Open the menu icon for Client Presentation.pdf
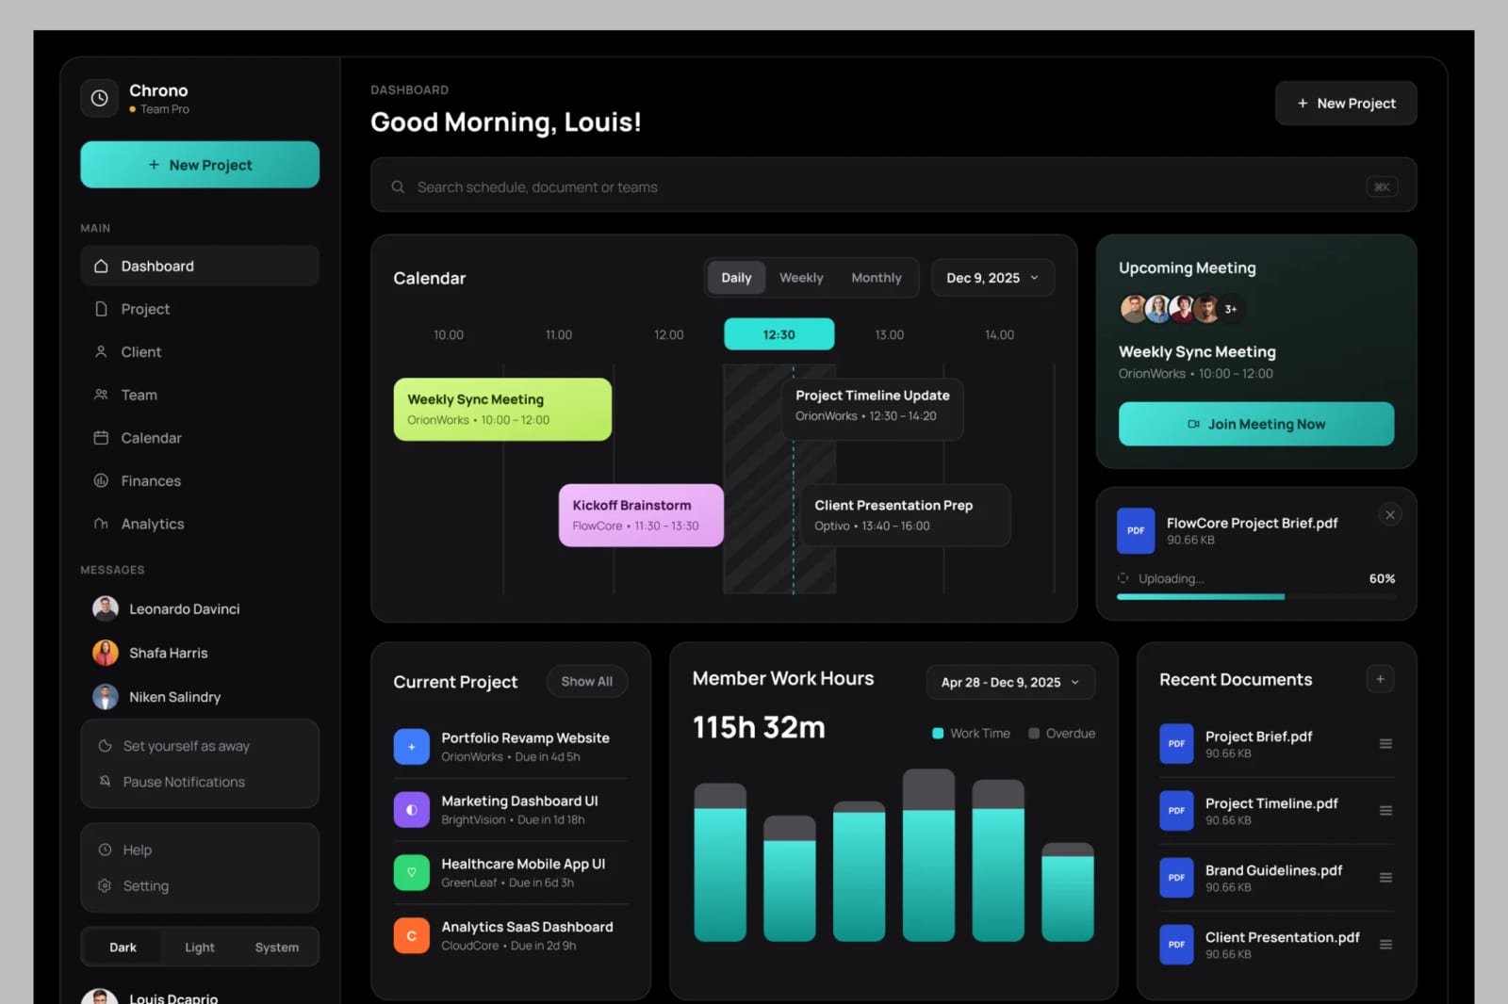 pos(1385,945)
